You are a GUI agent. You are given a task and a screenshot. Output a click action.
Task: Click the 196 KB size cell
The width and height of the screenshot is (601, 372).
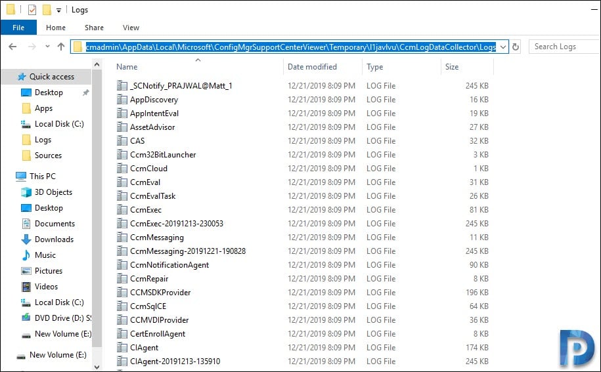(x=478, y=293)
